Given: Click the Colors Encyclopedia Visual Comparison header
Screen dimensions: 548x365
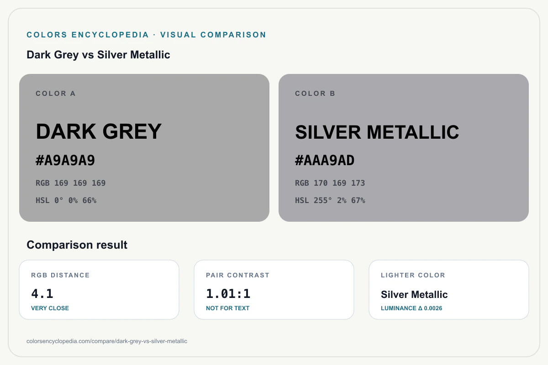Looking at the screenshot, I should pos(147,35).
